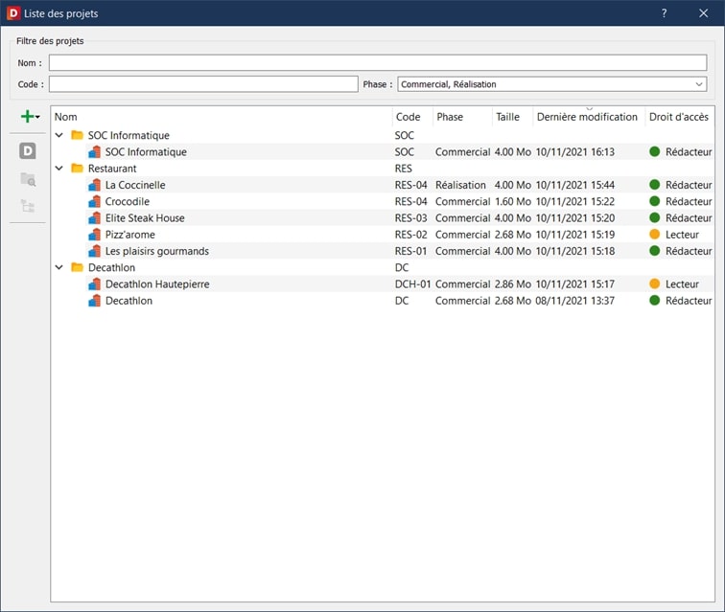Click the help question mark icon
This screenshot has height=612, width=725.
point(664,13)
